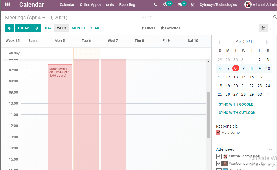
Task: Open the apps grid menu
Action: click(8, 4)
